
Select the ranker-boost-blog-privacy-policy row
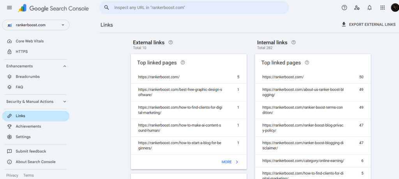[x=313, y=128]
